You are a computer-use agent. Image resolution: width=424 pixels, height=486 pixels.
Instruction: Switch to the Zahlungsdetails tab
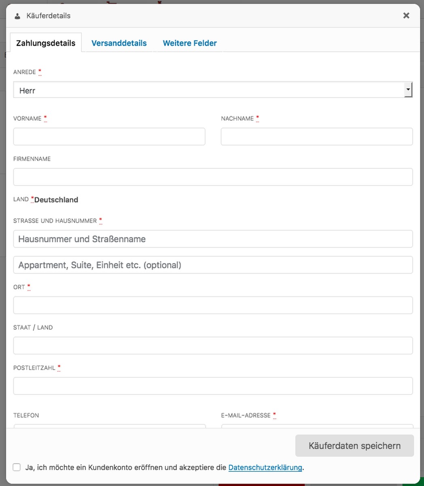[46, 43]
